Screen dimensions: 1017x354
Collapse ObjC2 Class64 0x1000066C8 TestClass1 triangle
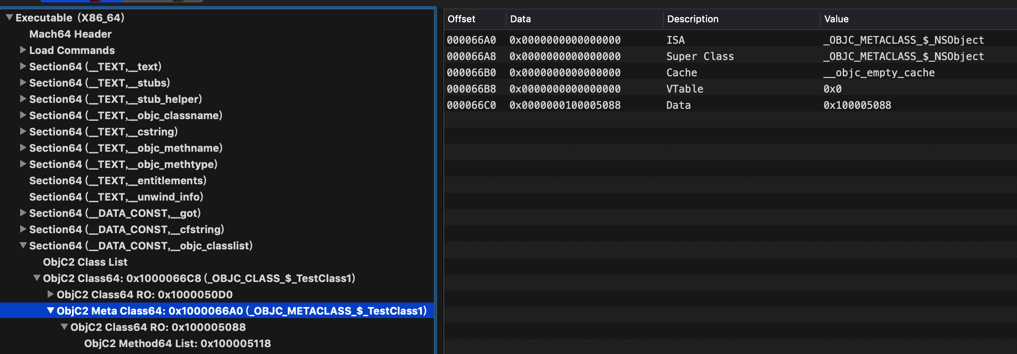coord(37,278)
